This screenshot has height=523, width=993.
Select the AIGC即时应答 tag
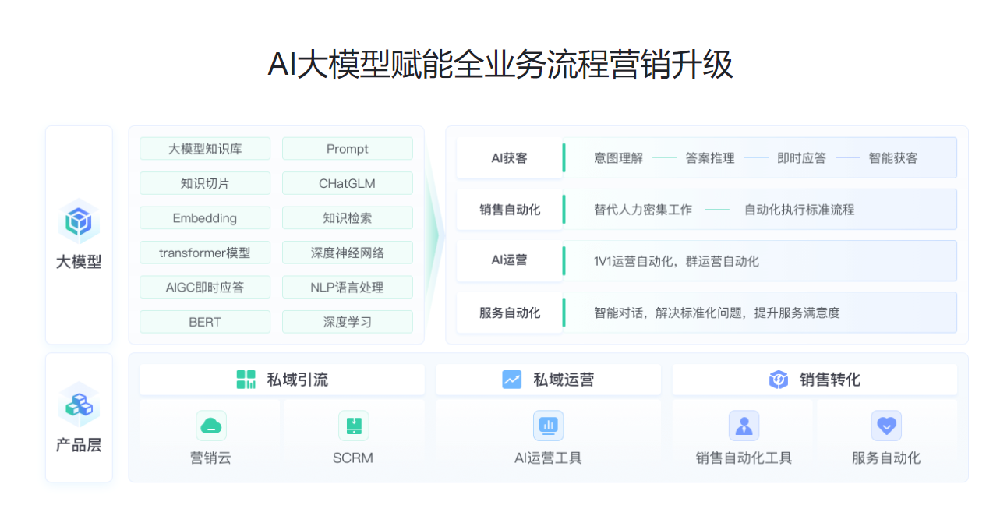(205, 287)
